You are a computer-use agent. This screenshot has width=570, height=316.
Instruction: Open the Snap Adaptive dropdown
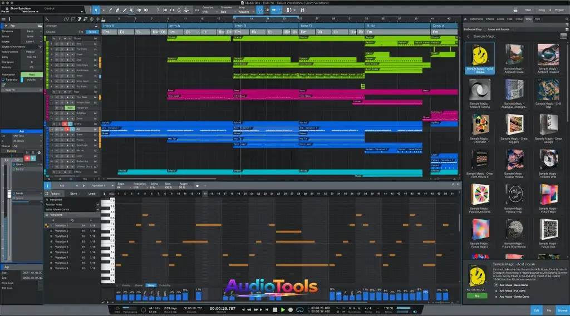(x=246, y=12)
